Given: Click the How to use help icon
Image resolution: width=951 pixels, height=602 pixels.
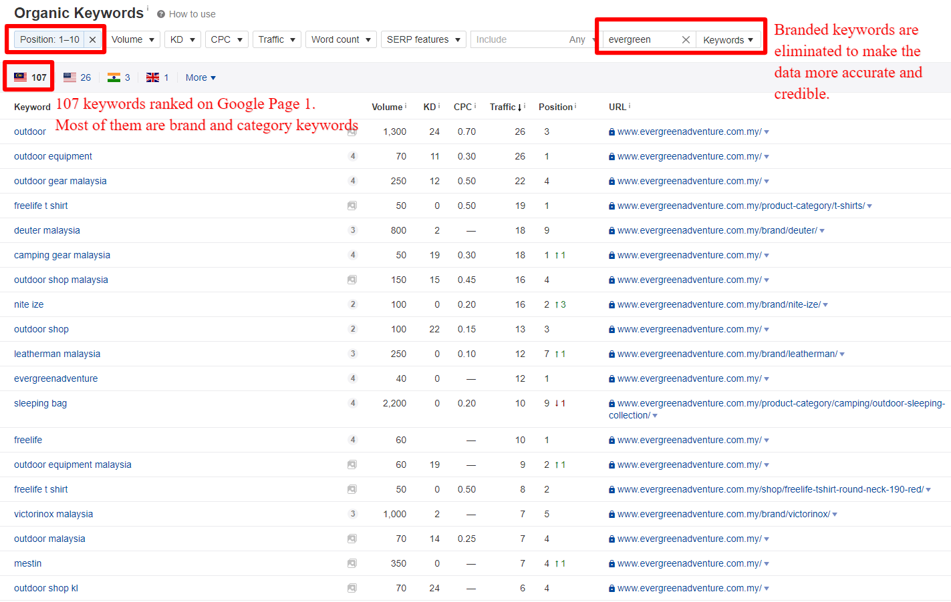Looking at the screenshot, I should (x=161, y=14).
